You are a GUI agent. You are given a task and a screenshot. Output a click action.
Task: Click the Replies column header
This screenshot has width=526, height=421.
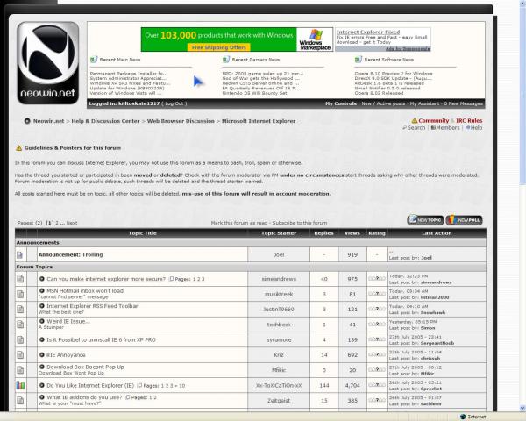[323, 233]
